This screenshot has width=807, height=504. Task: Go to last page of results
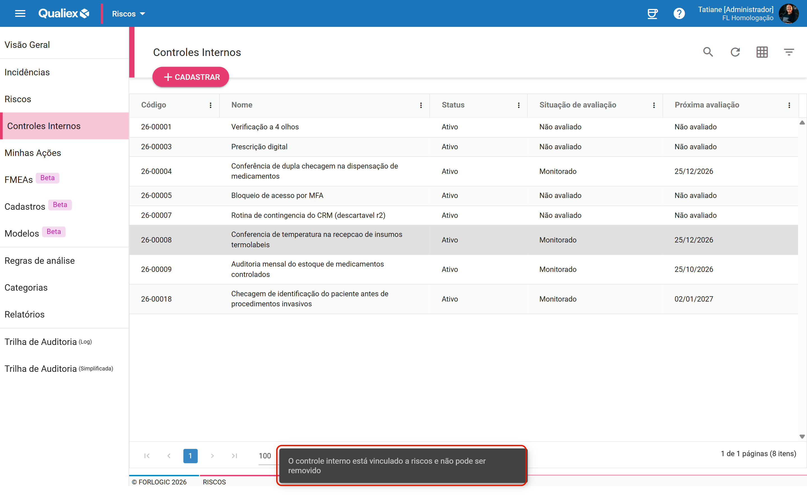click(x=235, y=456)
